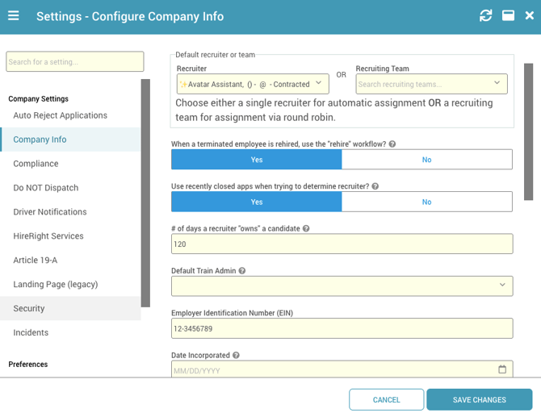Open the hamburger navigation menu
This screenshot has width=541, height=417.
pyautogui.click(x=14, y=16)
